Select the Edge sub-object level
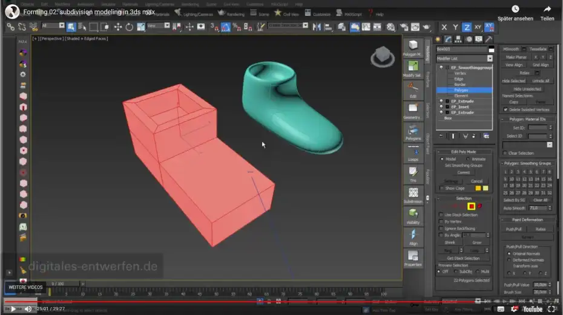The height and width of the screenshot is (315, 563). 458,79
